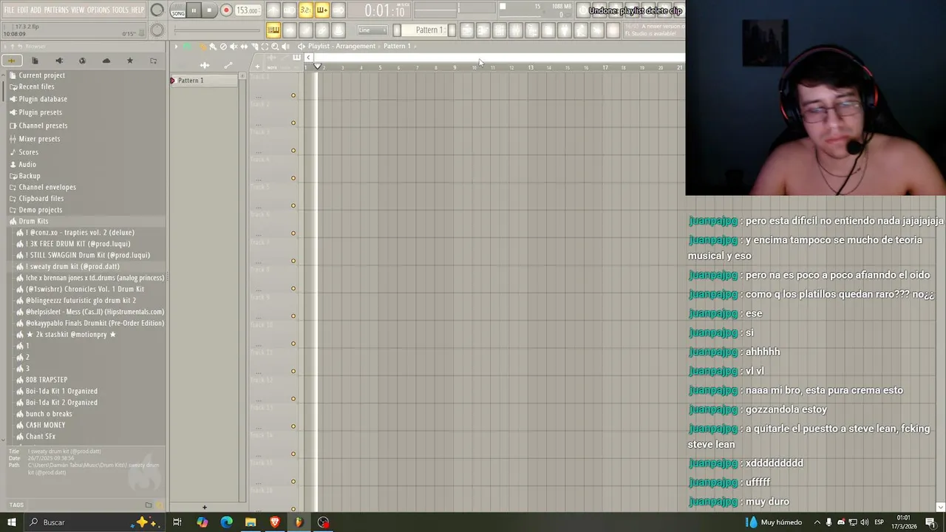The image size is (946, 532).
Task: Open the FILE menu
Action: 9,10
